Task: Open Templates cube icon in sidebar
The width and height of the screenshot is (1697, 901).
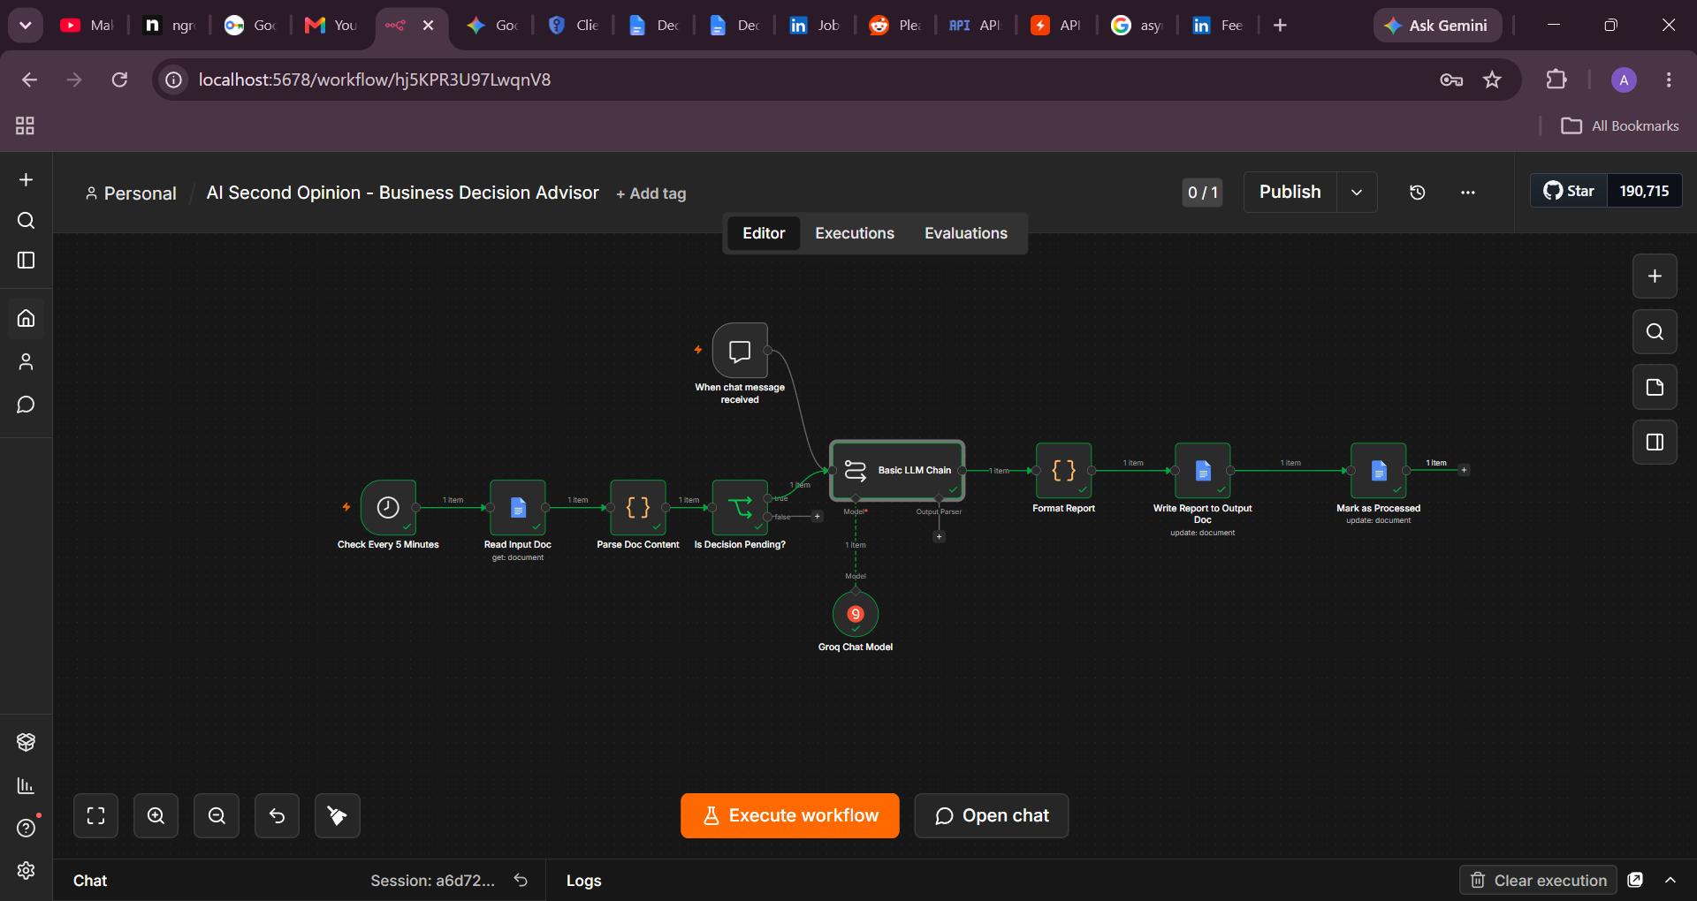Action: click(26, 742)
